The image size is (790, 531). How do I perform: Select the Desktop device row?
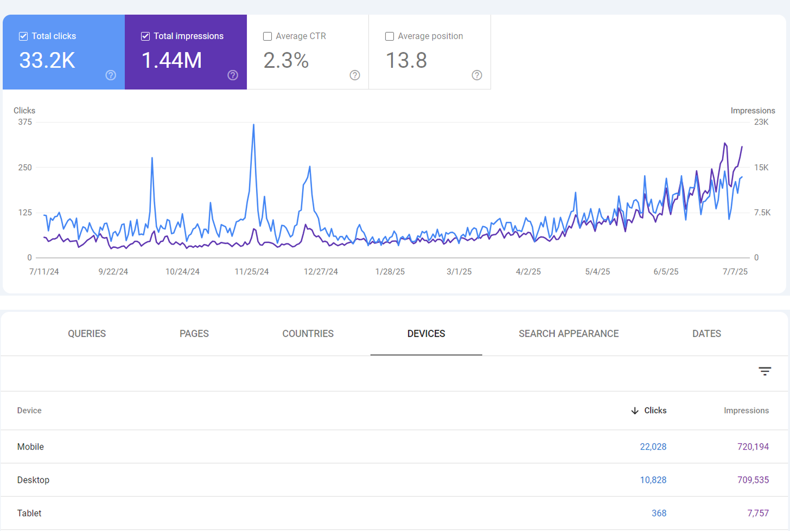coord(33,480)
